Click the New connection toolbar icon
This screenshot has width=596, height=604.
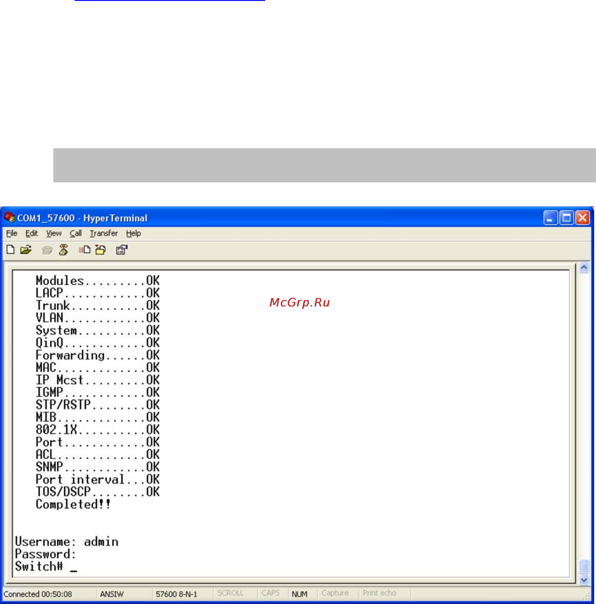coord(11,249)
